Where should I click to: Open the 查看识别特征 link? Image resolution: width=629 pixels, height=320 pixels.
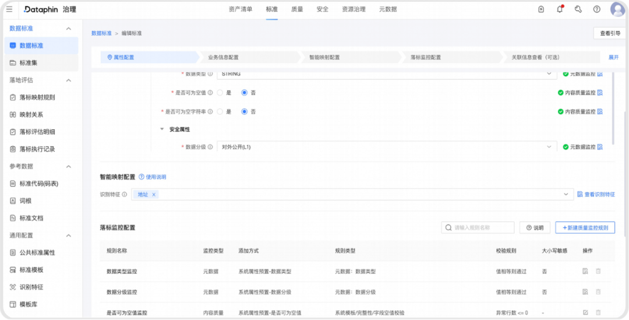coord(596,194)
